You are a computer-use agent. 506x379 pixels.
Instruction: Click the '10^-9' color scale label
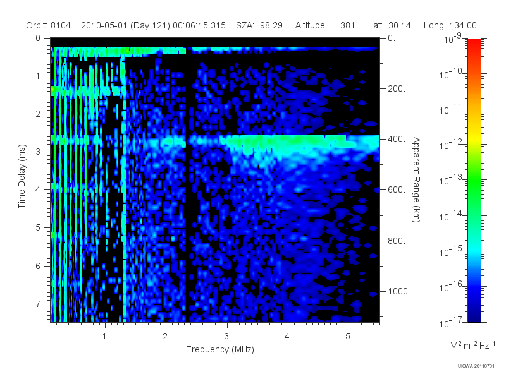click(453, 38)
